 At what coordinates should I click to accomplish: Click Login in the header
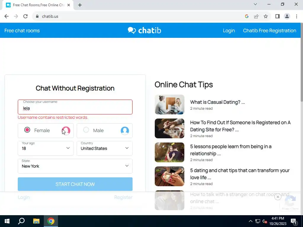(x=229, y=30)
